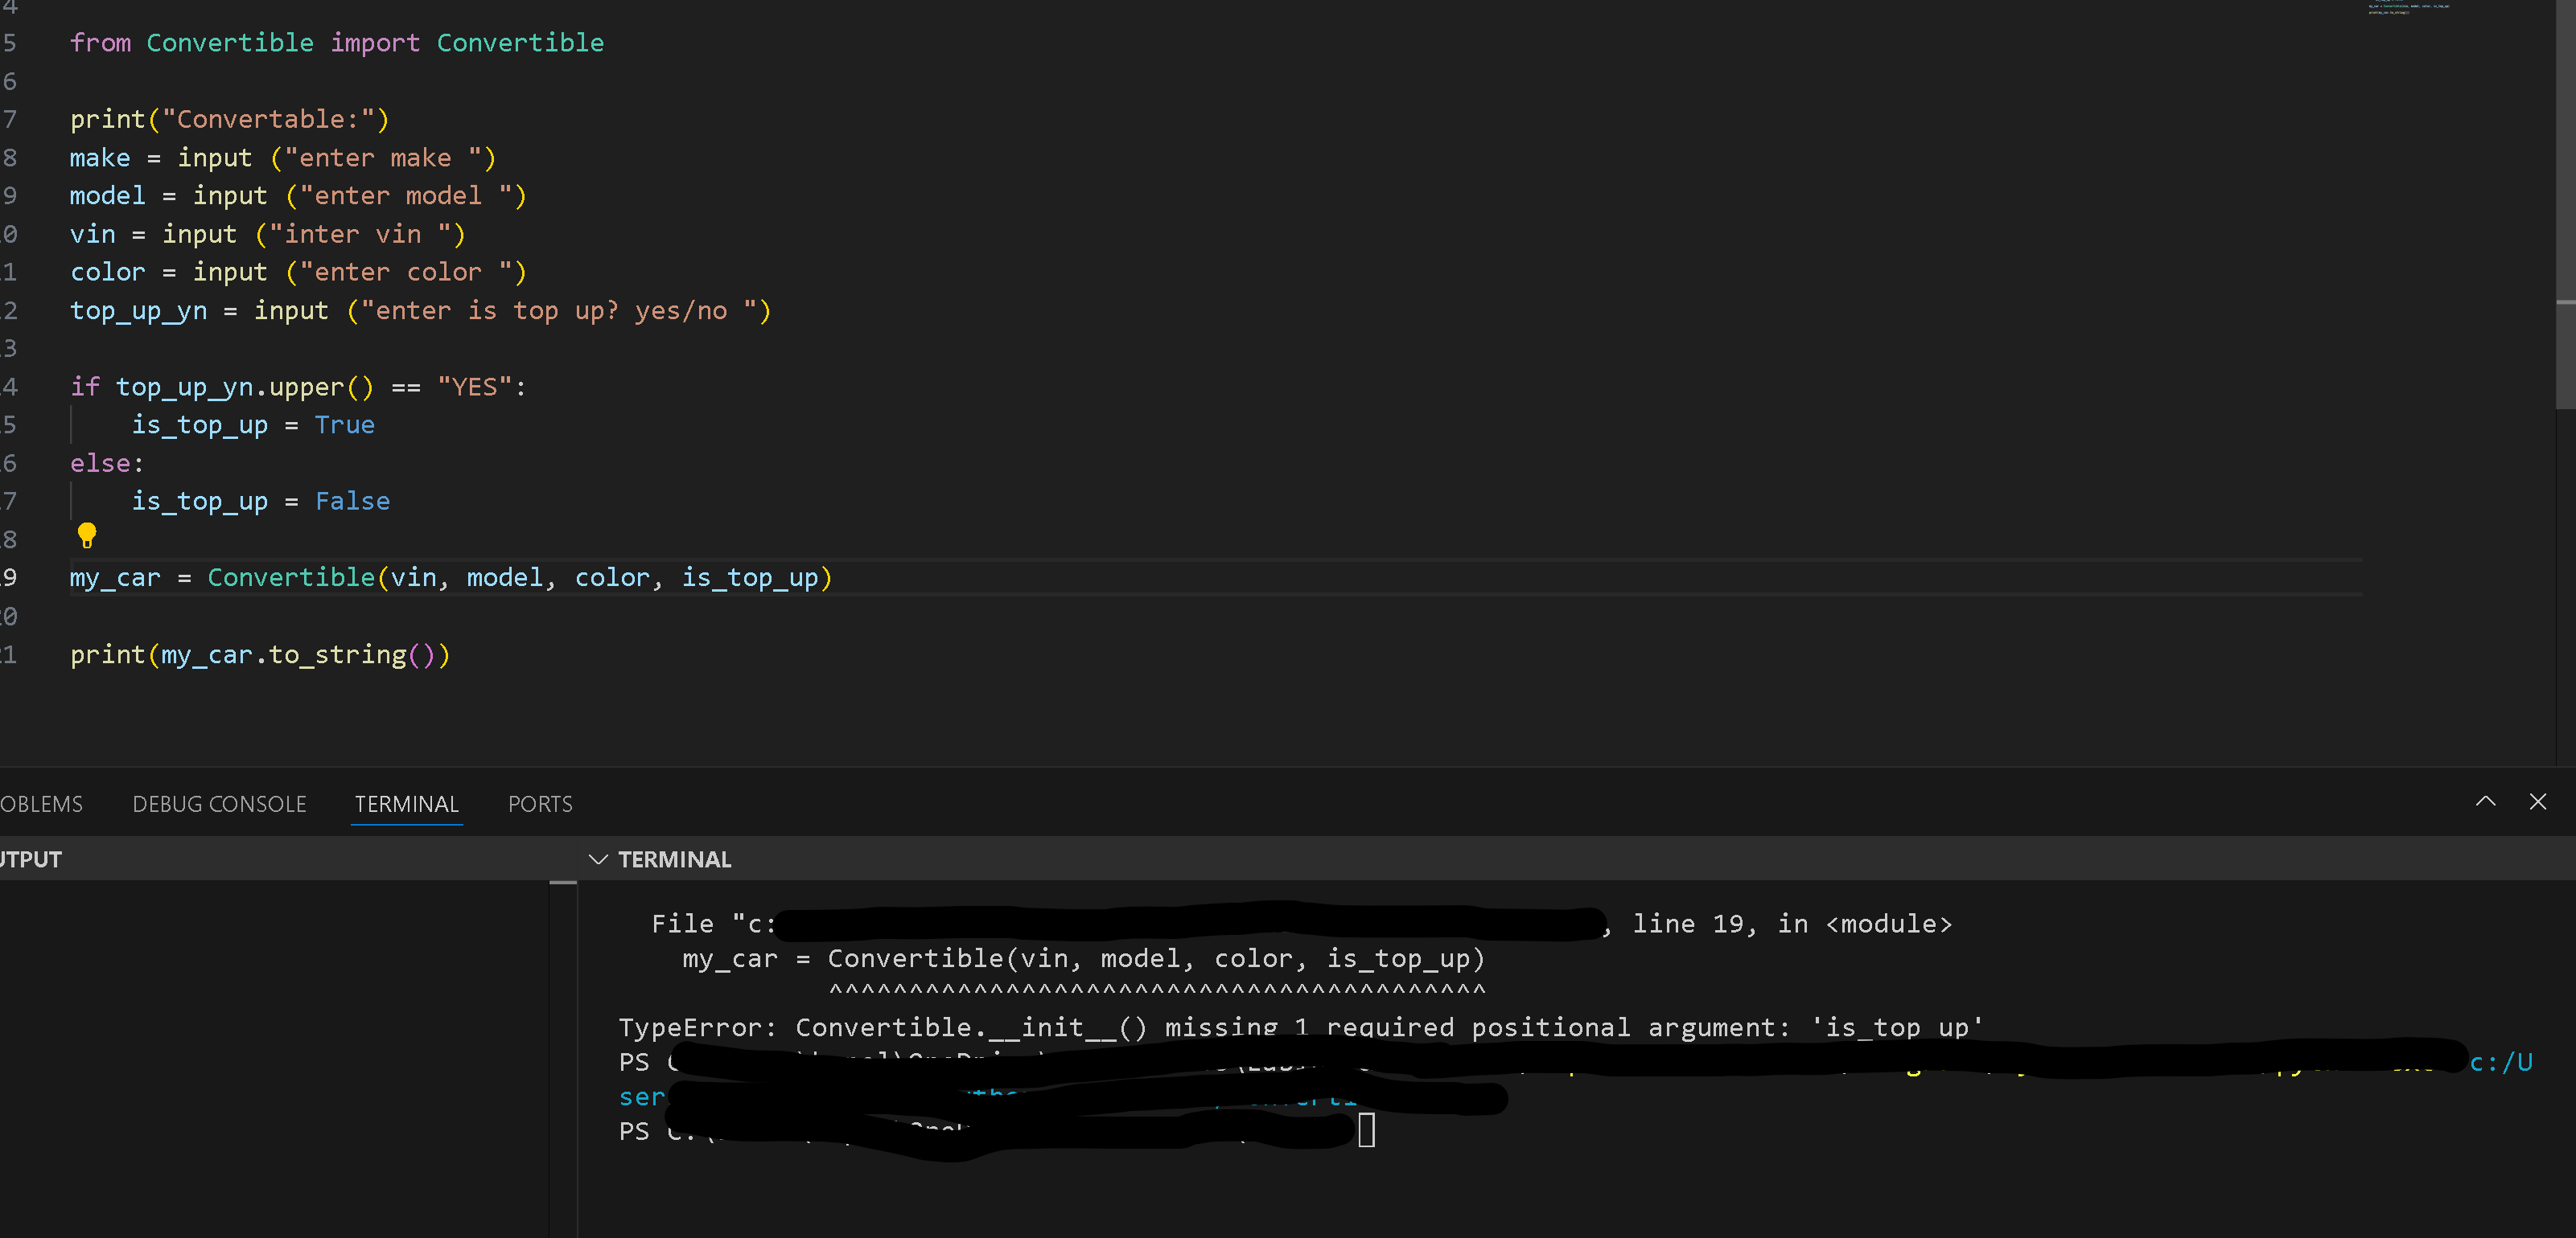Select the TERMINAL tab
This screenshot has width=2576, height=1238.
tap(406, 803)
